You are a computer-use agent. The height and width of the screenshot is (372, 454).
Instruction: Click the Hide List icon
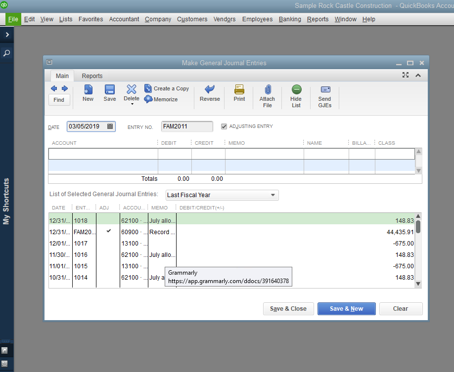coord(296,90)
